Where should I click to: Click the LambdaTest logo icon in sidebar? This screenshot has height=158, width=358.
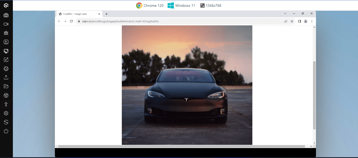coord(6,5)
